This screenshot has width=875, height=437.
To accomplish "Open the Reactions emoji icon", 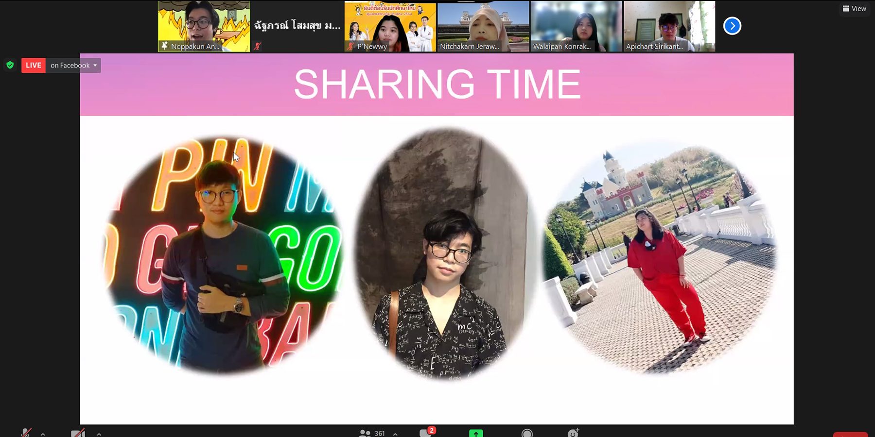I will (573, 433).
